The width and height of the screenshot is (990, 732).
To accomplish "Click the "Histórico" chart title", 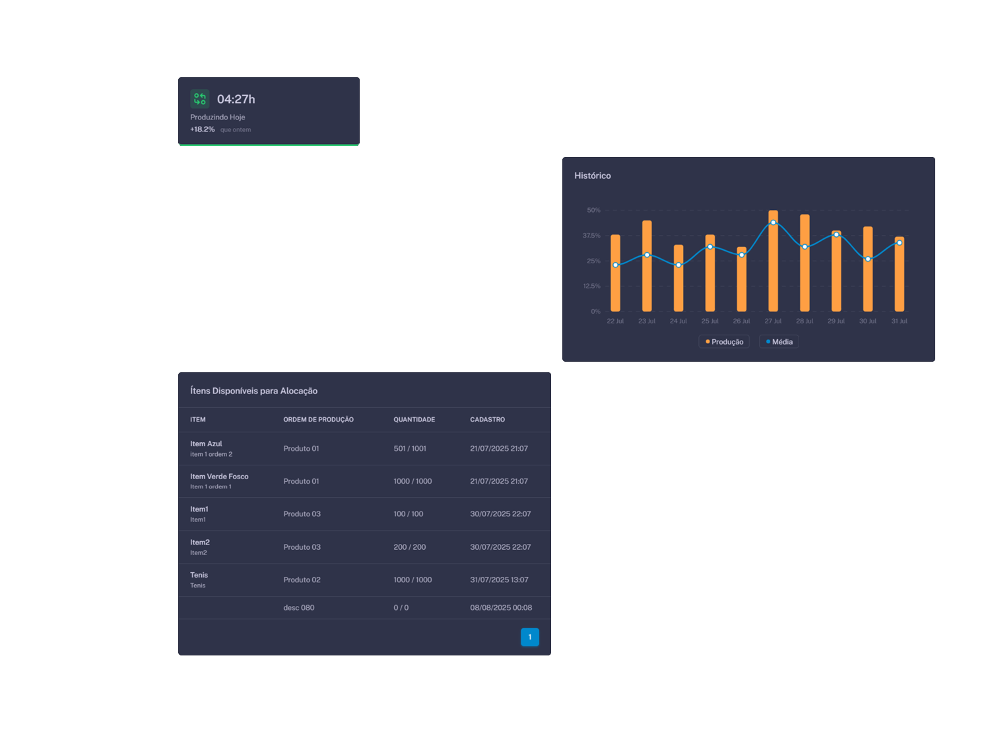I will point(593,176).
